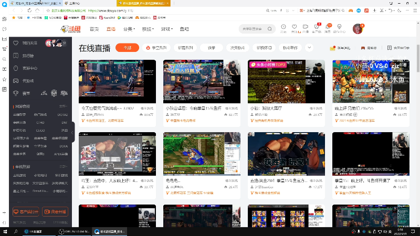Select the 全部 filter pill
Screen dimensions: 420x236
pyautogui.click(x=127, y=48)
